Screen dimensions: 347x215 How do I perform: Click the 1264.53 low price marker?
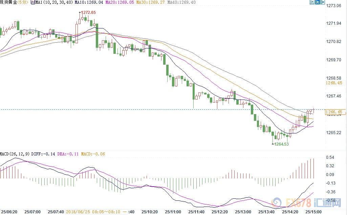tap(282, 144)
